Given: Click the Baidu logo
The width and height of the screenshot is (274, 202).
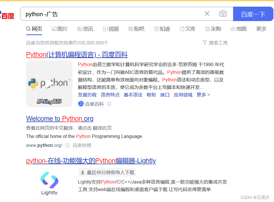Looking at the screenshot, I should [7, 15].
